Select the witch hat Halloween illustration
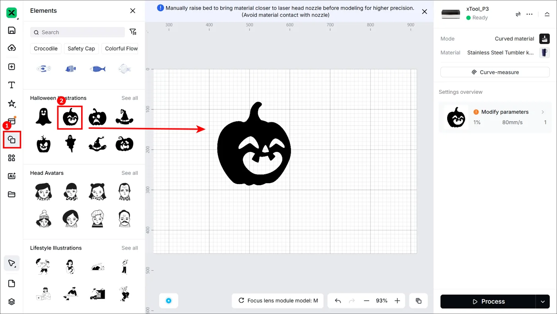Screen dimensions: 557x314 (x=124, y=117)
